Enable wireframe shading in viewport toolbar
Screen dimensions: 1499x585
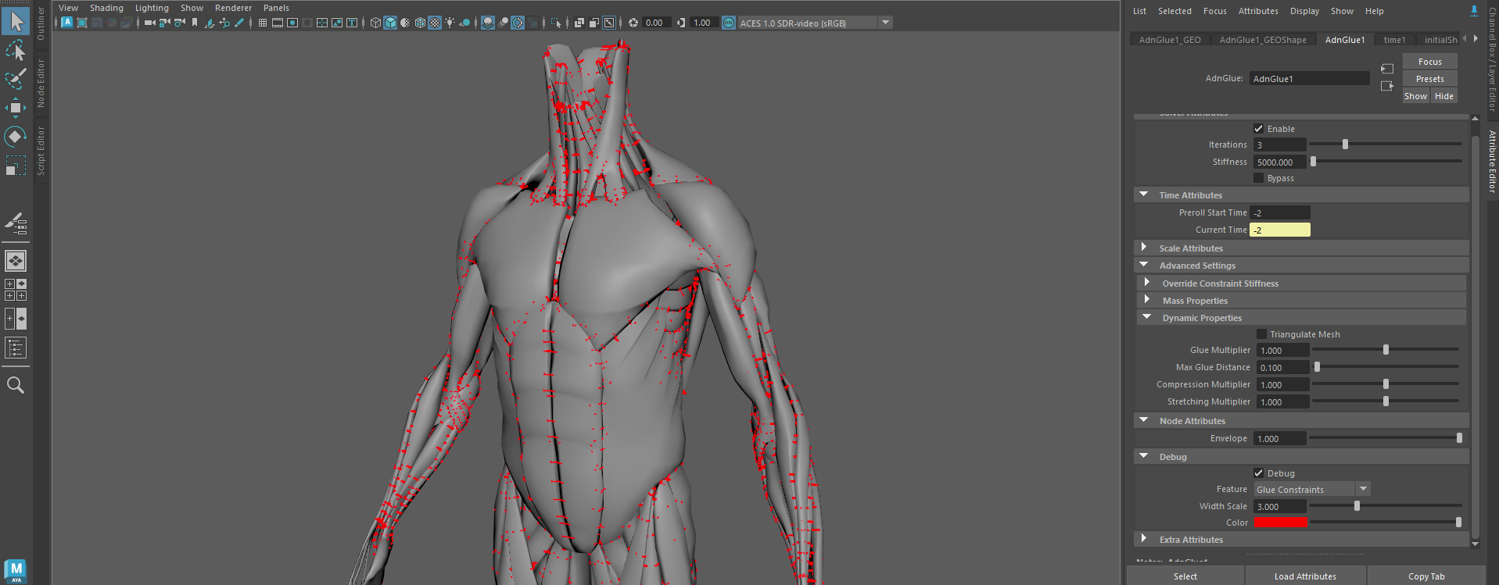coord(375,23)
